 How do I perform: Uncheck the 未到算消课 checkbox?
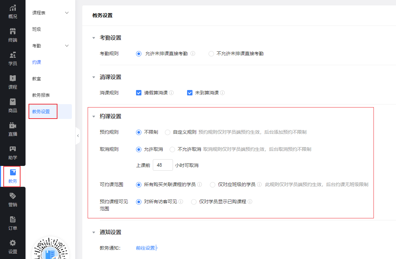(x=190, y=93)
